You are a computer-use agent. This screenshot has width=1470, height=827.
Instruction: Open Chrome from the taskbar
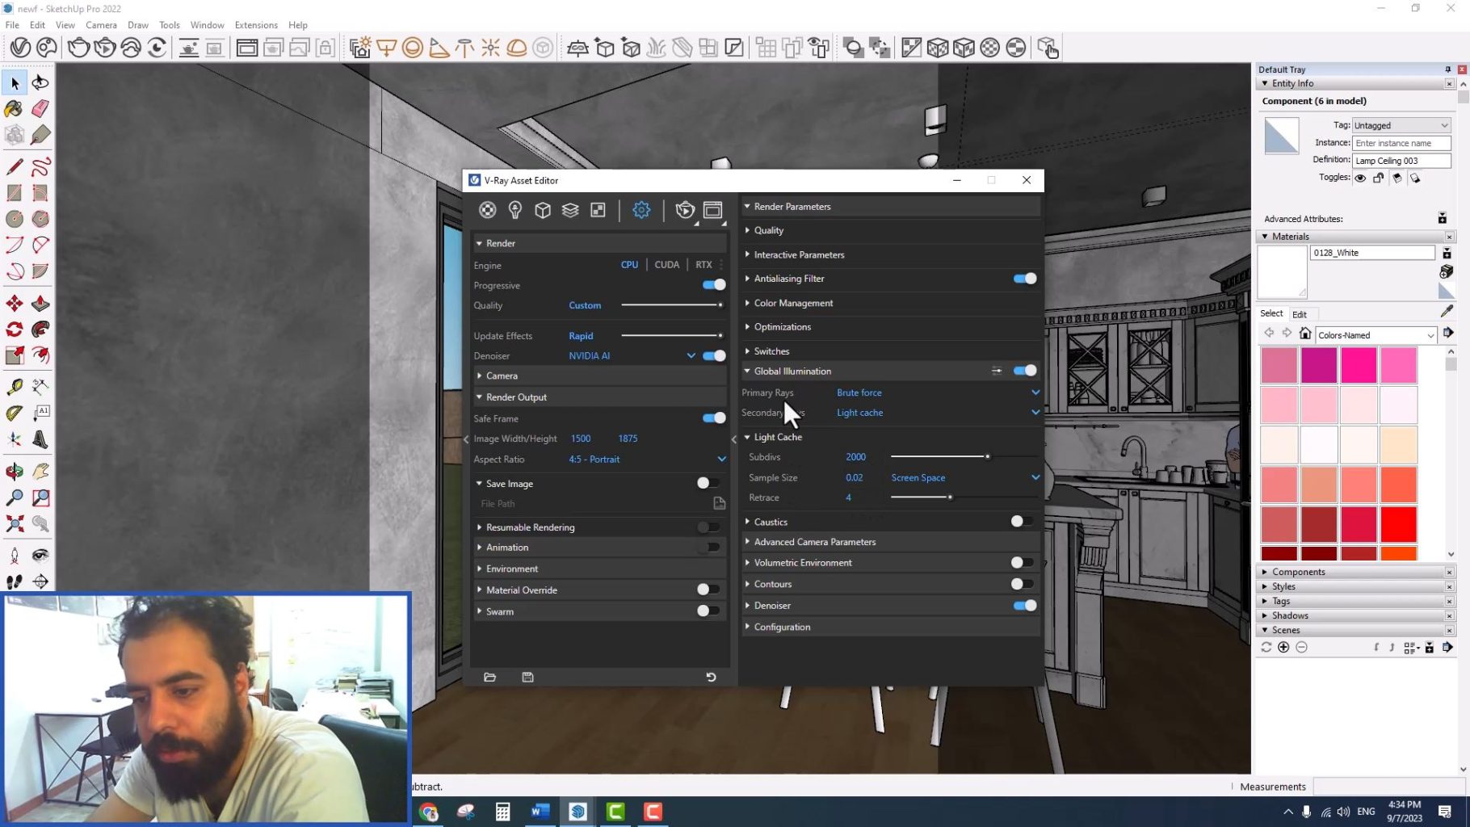point(429,812)
